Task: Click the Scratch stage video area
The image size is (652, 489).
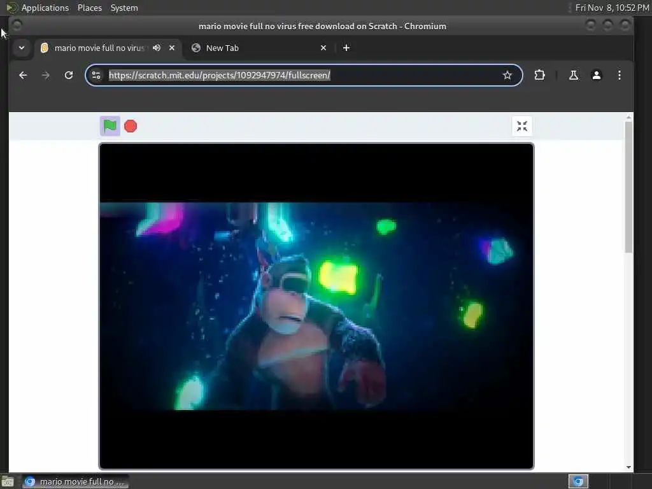Action: [x=316, y=306]
